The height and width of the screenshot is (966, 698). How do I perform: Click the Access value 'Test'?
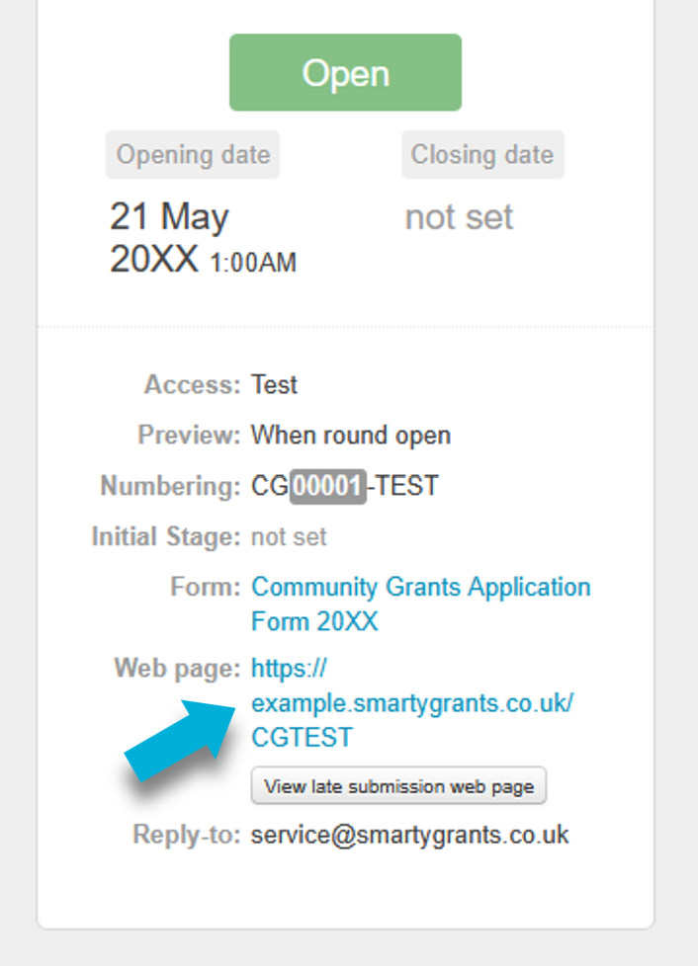click(x=274, y=384)
